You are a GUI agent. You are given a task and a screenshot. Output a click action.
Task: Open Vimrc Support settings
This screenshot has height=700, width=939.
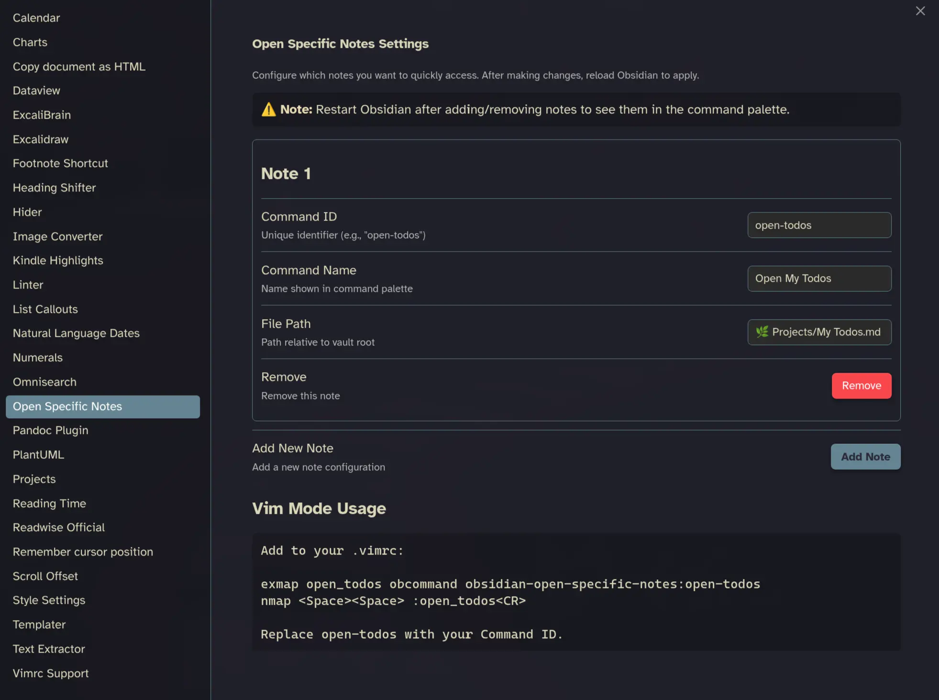pyautogui.click(x=51, y=673)
